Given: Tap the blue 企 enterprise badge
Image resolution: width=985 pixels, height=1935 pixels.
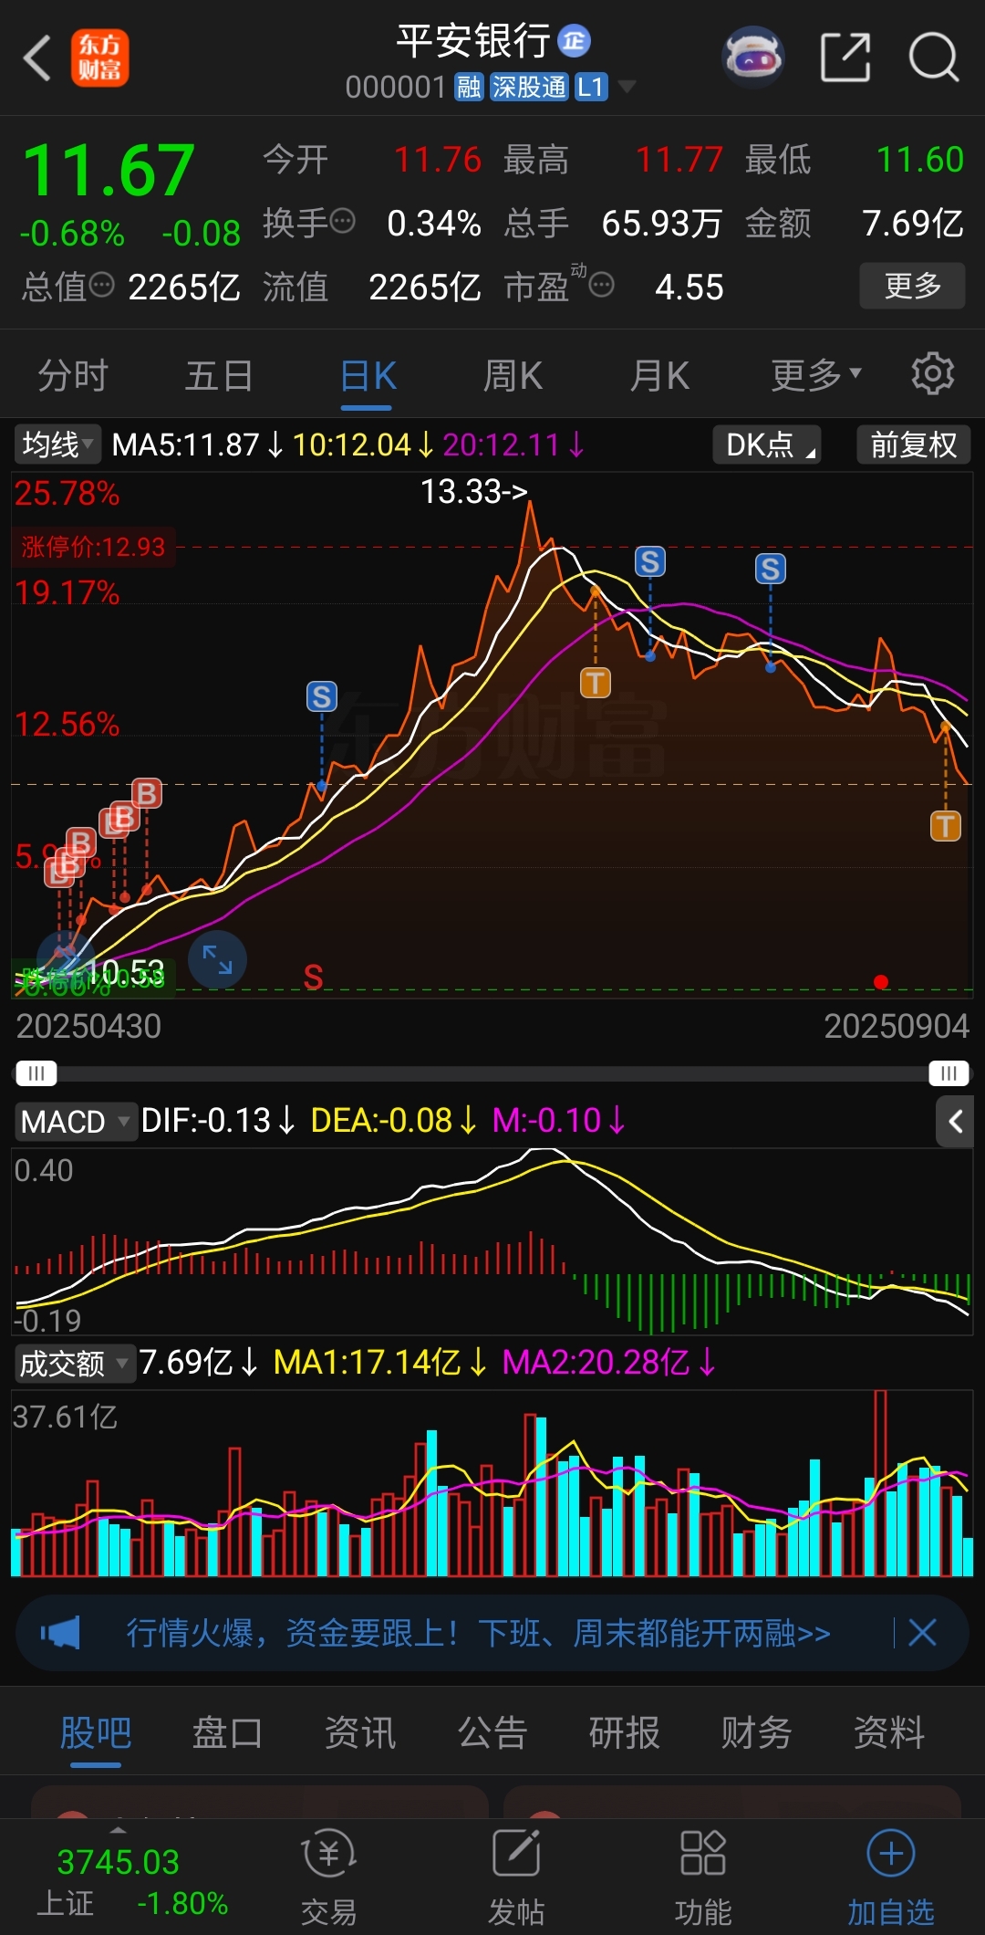Looking at the screenshot, I should click(x=574, y=41).
